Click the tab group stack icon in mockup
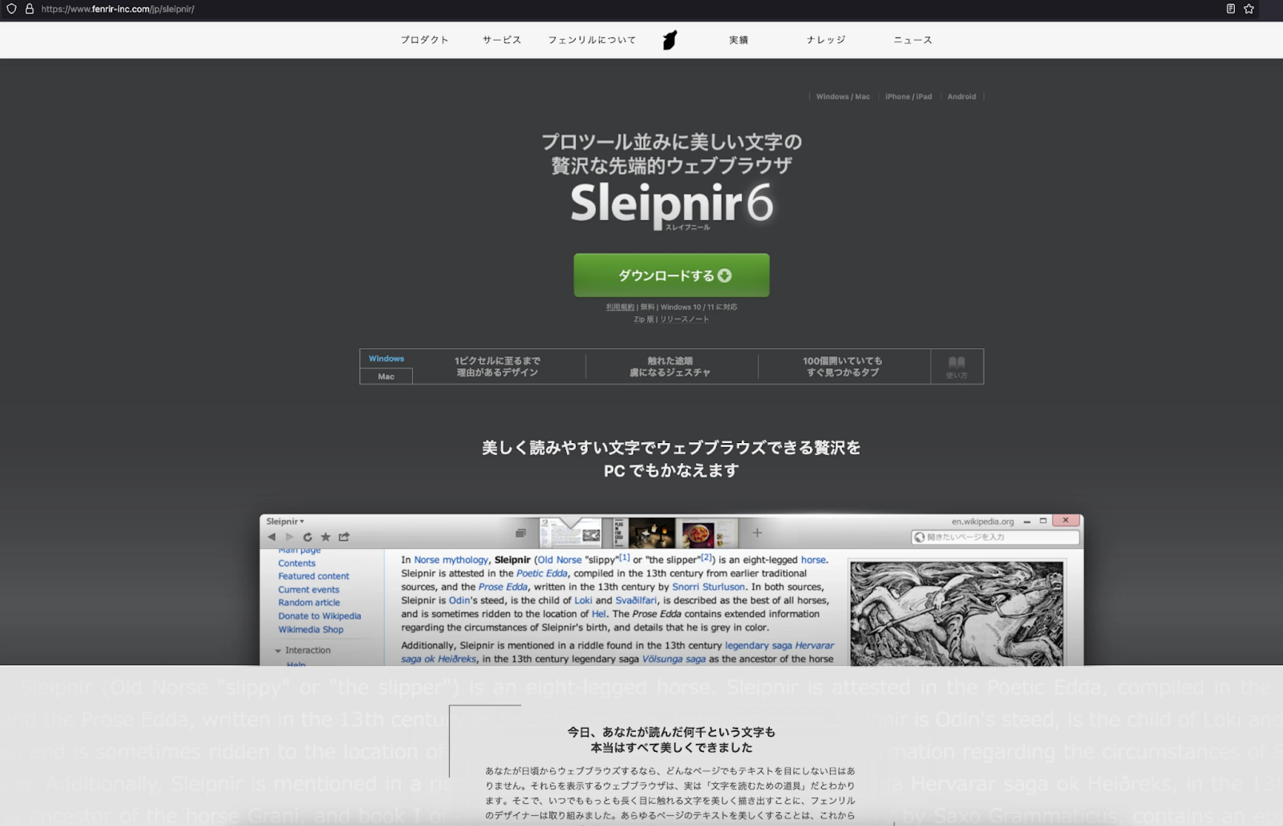Image resolution: width=1283 pixels, height=826 pixels. pyautogui.click(x=521, y=533)
